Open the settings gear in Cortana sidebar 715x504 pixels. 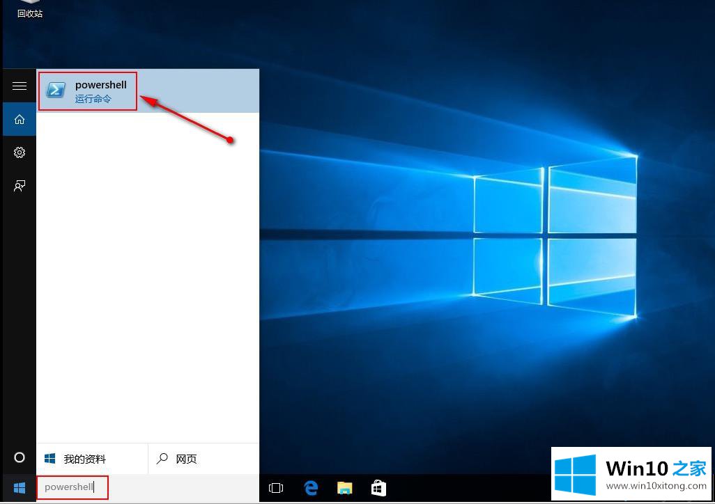[19, 152]
